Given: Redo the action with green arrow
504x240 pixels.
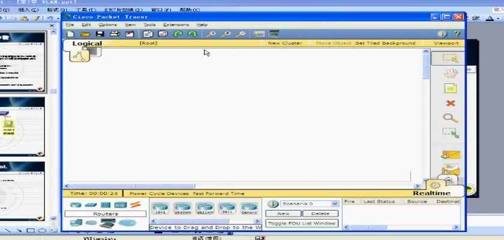Looking at the screenshot, I should 192,34.
